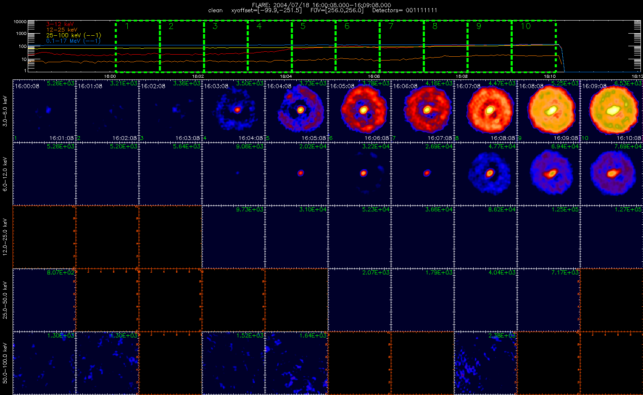Screen dimensions: 643x395
Task: Open the 6.0-12.0 keV image labeled 3.22E+04
Action: coord(360,174)
